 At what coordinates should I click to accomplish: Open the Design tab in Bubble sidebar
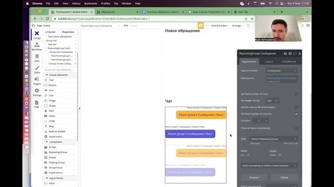pos(37,35)
